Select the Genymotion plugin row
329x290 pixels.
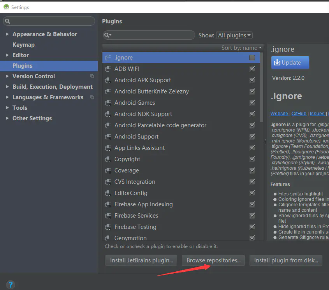coord(181,238)
